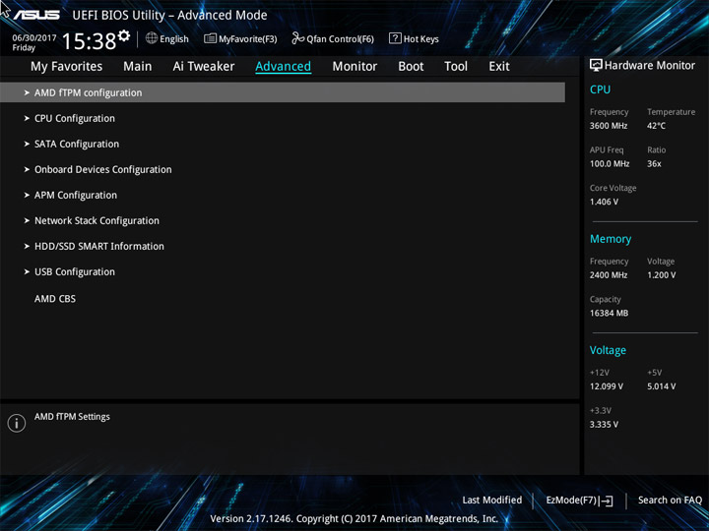Screen dimensions: 709x531
Task: Click CPU frequency 3600 MHz value
Action: (609, 126)
